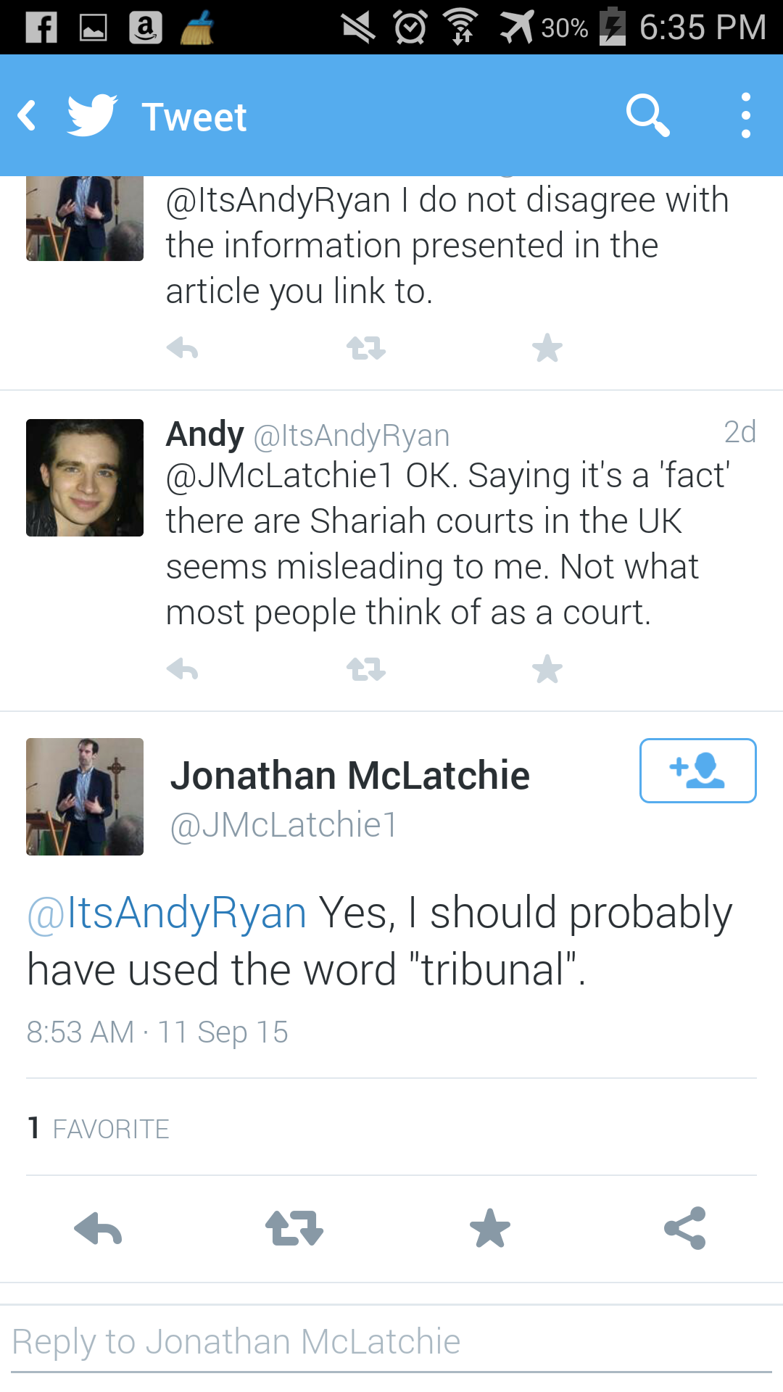Reply to Andy's Shariah courts tweet
The width and height of the screenshot is (783, 1392).
[182, 669]
